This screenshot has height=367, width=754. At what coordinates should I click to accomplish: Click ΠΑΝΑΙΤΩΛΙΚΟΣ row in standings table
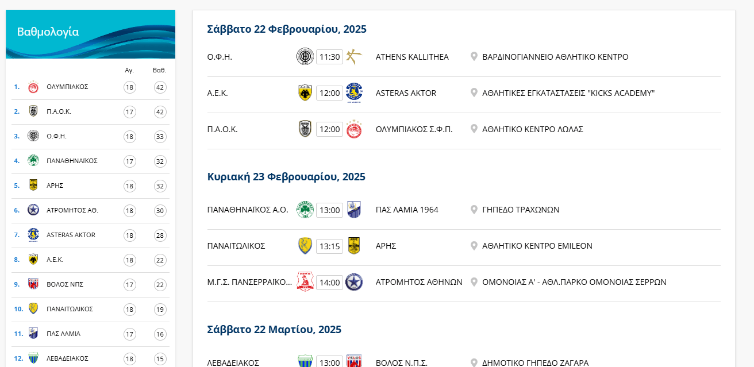[x=70, y=309]
